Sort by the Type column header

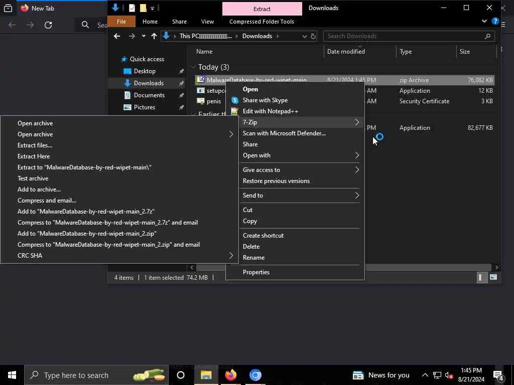point(405,52)
